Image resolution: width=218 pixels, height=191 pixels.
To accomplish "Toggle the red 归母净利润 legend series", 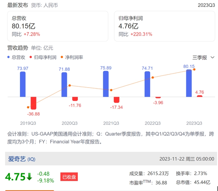I will pos(43,57).
